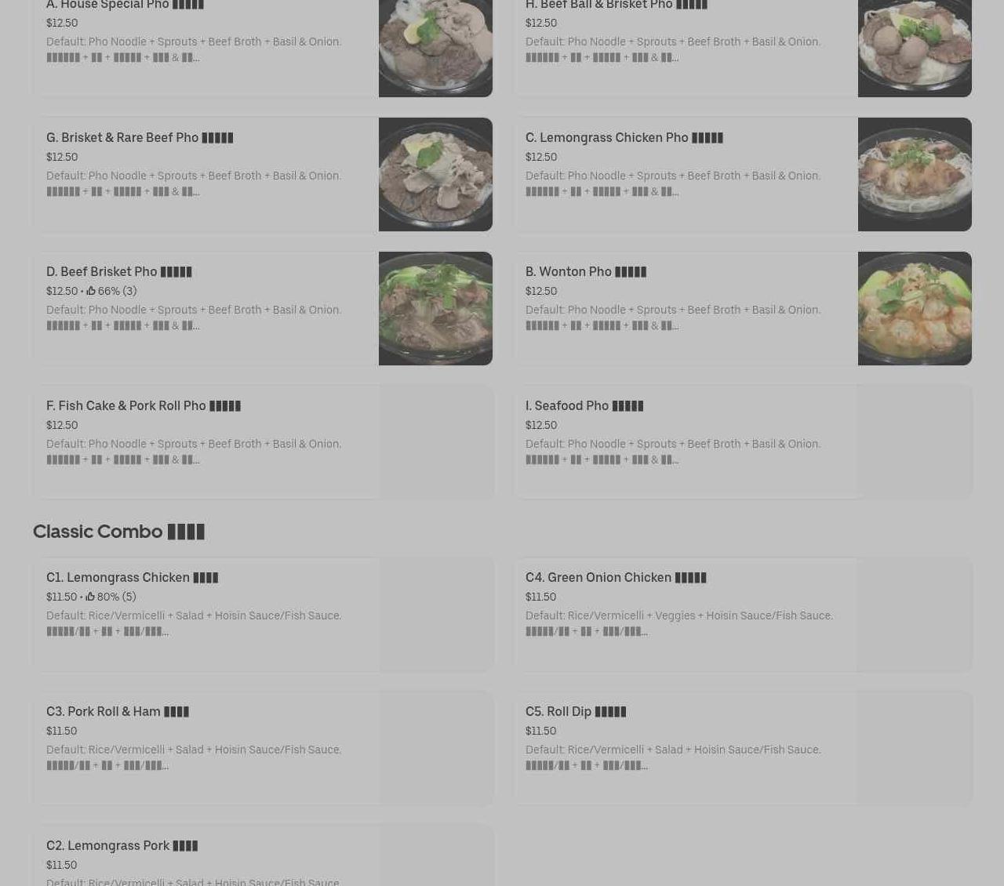Open C3. Pork Roll & Ham combo
Image resolution: width=1004 pixels, height=886 pixels.
pos(118,711)
